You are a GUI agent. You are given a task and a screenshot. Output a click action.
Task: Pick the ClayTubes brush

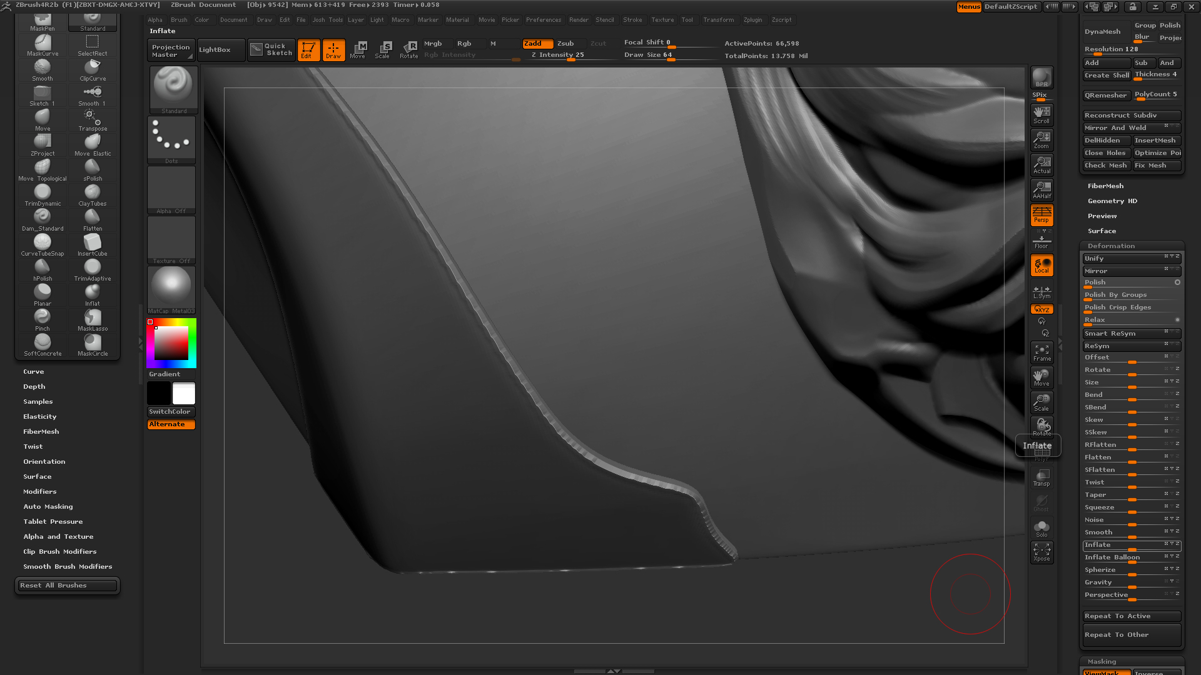pyautogui.click(x=93, y=195)
